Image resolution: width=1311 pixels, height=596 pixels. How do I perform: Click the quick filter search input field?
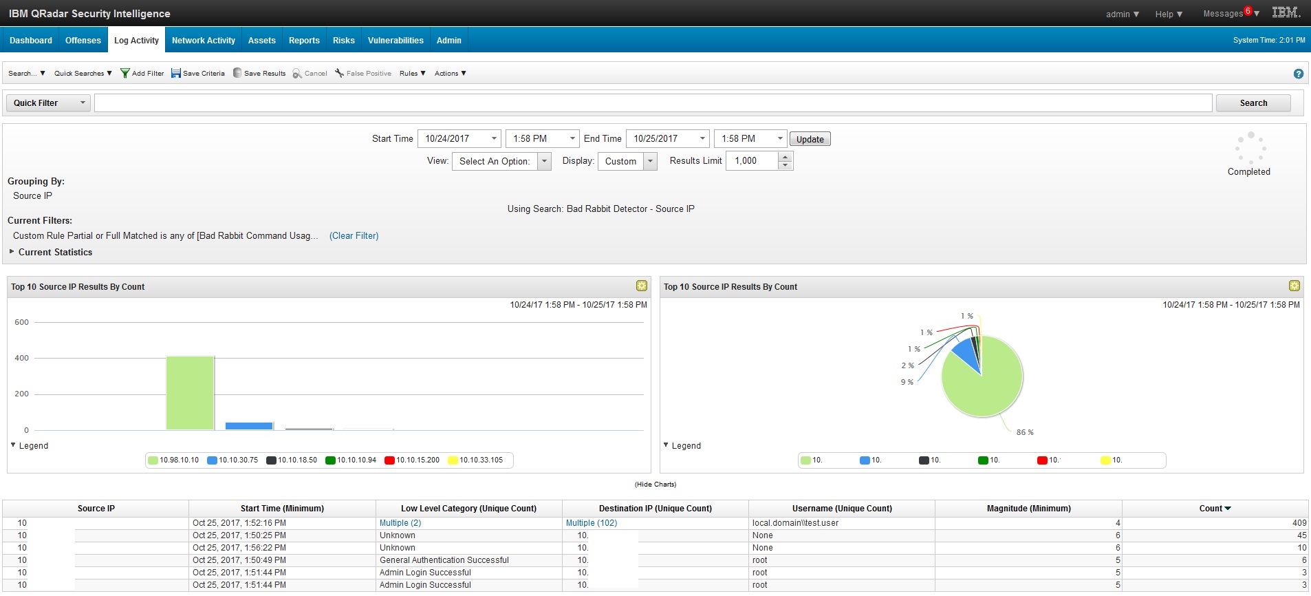652,103
